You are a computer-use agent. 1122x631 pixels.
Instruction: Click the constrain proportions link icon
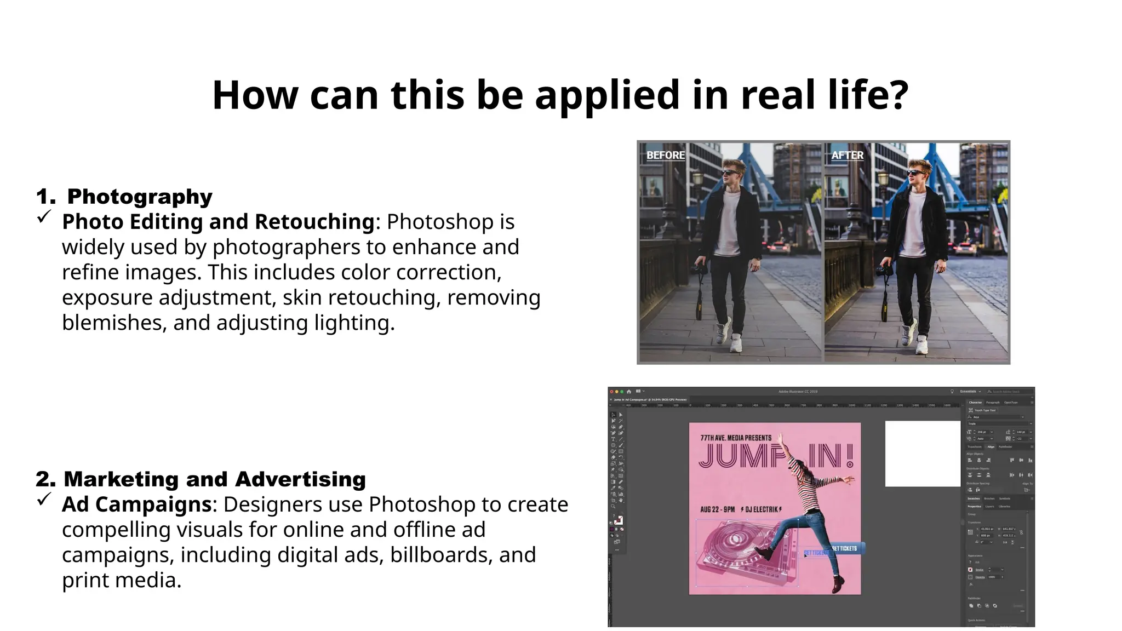click(x=1021, y=532)
